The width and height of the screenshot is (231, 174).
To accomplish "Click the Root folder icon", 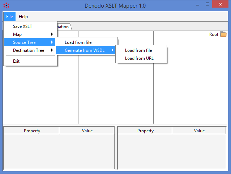I will point(223,34).
